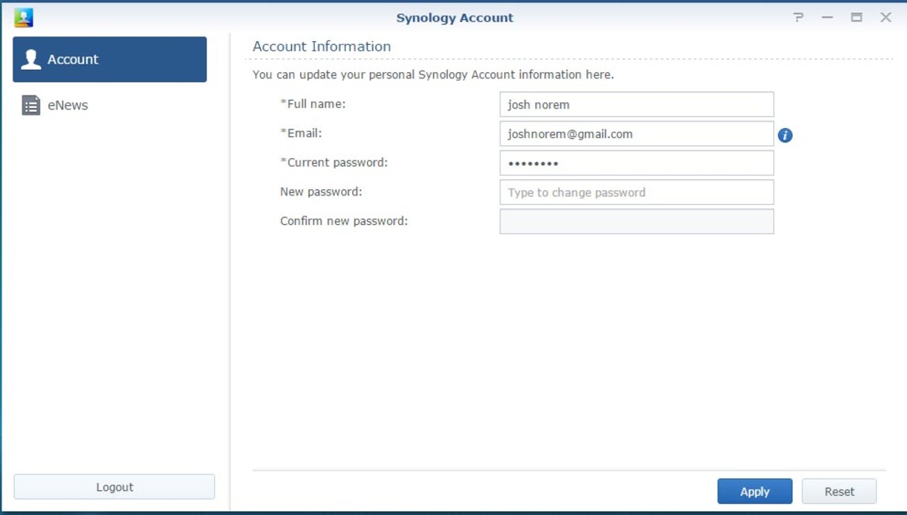Click the Full name input field
The image size is (907, 515).
[x=637, y=105]
